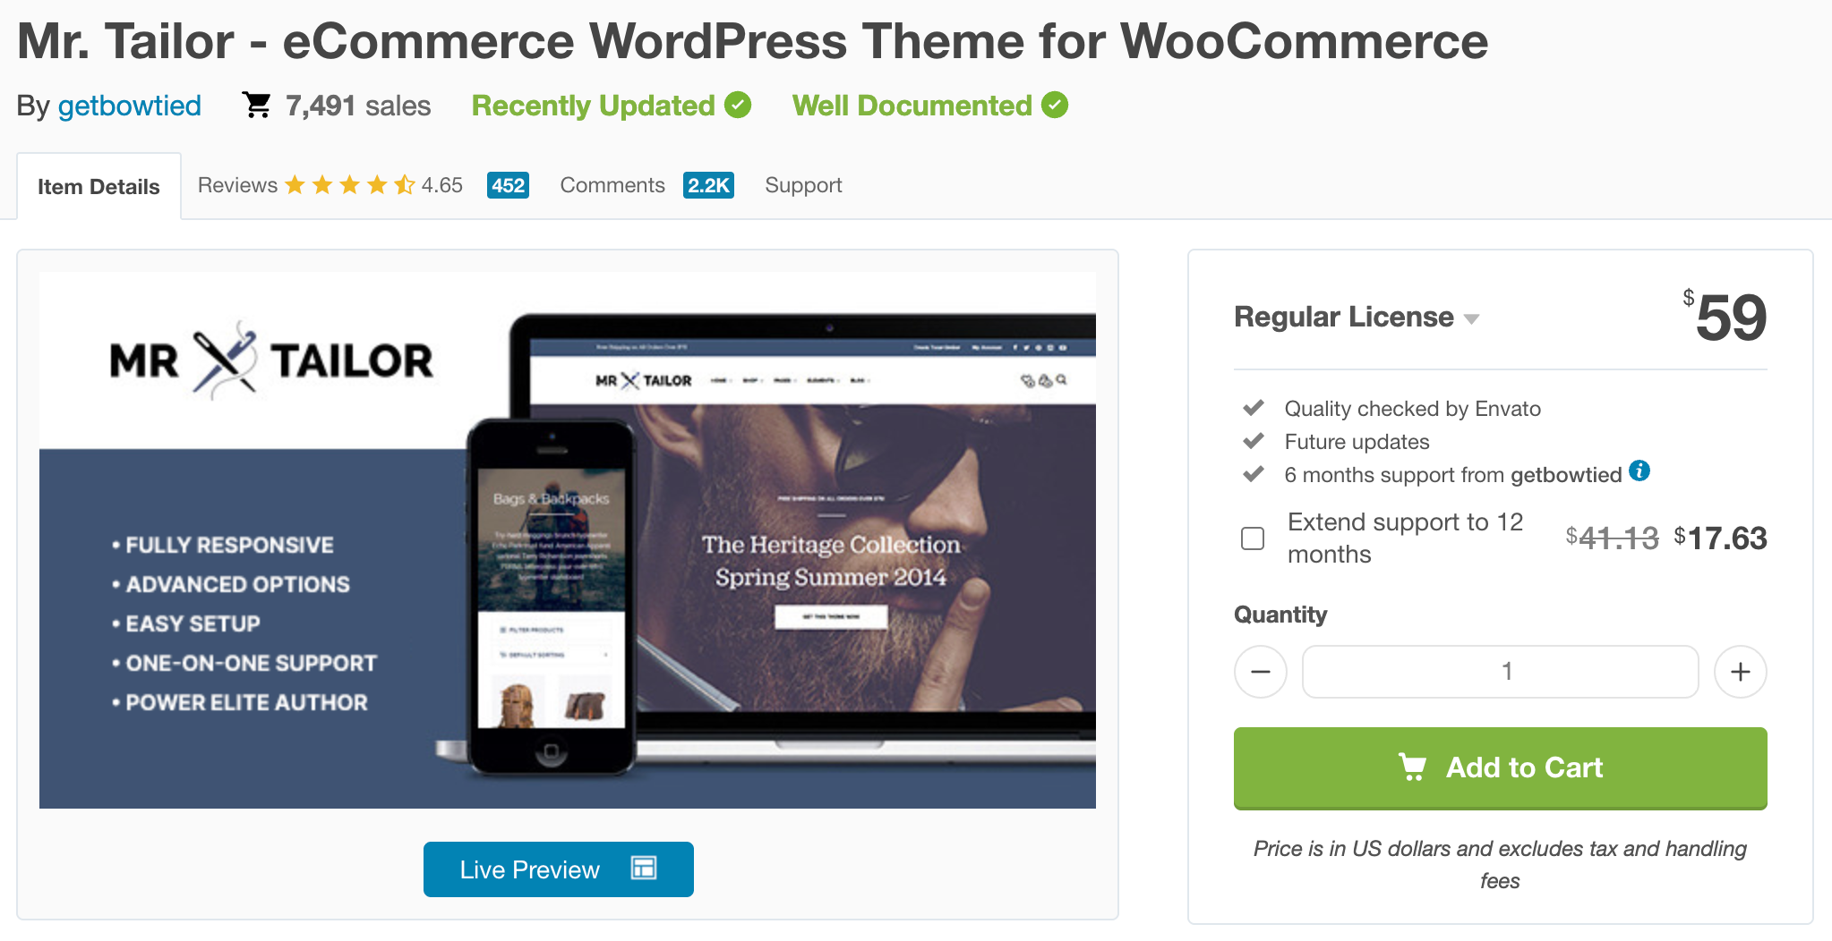Click the Mr. Tailor page title
Screen dimensions: 1832x941
pyautogui.click(x=752, y=41)
